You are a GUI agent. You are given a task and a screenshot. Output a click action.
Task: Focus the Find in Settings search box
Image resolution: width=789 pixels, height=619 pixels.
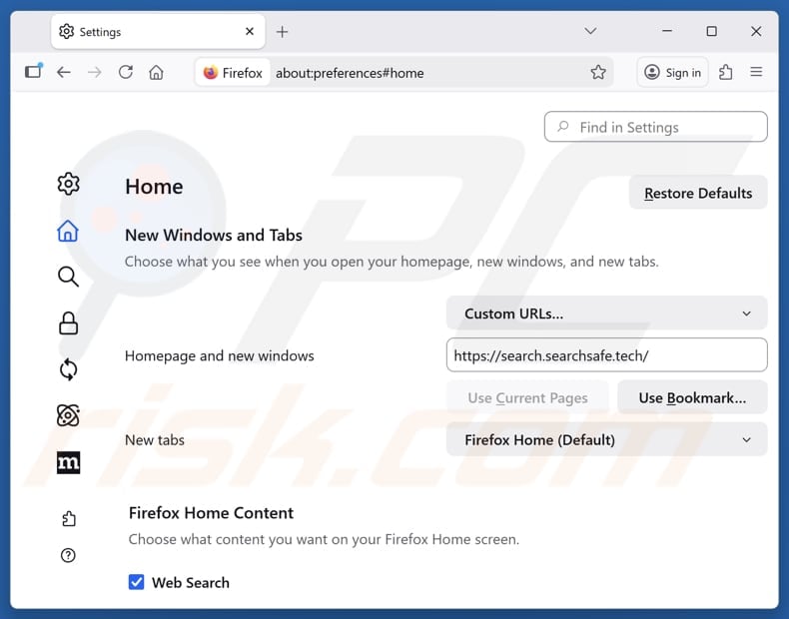coord(655,127)
